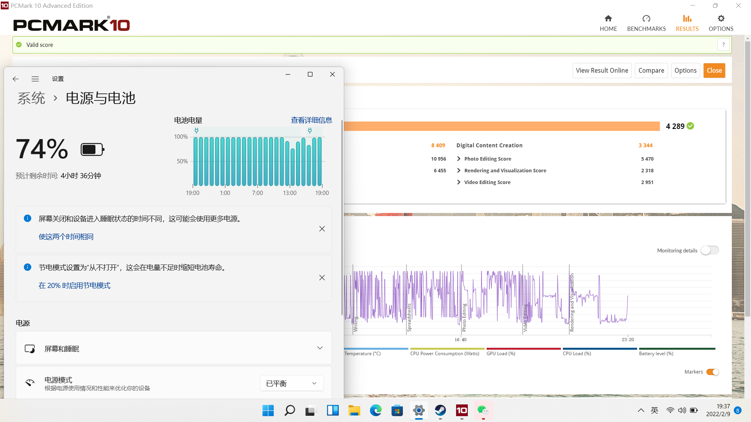751x422 pixels.
Task: Expand the 屏幕和睡眠 section
Action: 174,348
